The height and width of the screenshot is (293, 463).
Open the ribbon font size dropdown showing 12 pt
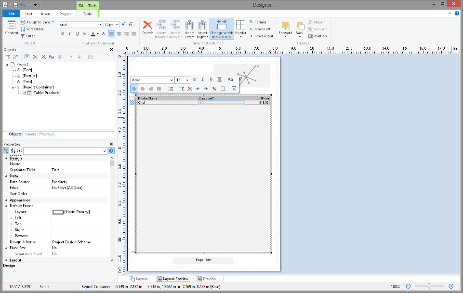[x=117, y=25]
